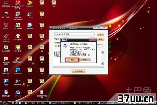Select the 屏录专家 icon

[18, 82]
